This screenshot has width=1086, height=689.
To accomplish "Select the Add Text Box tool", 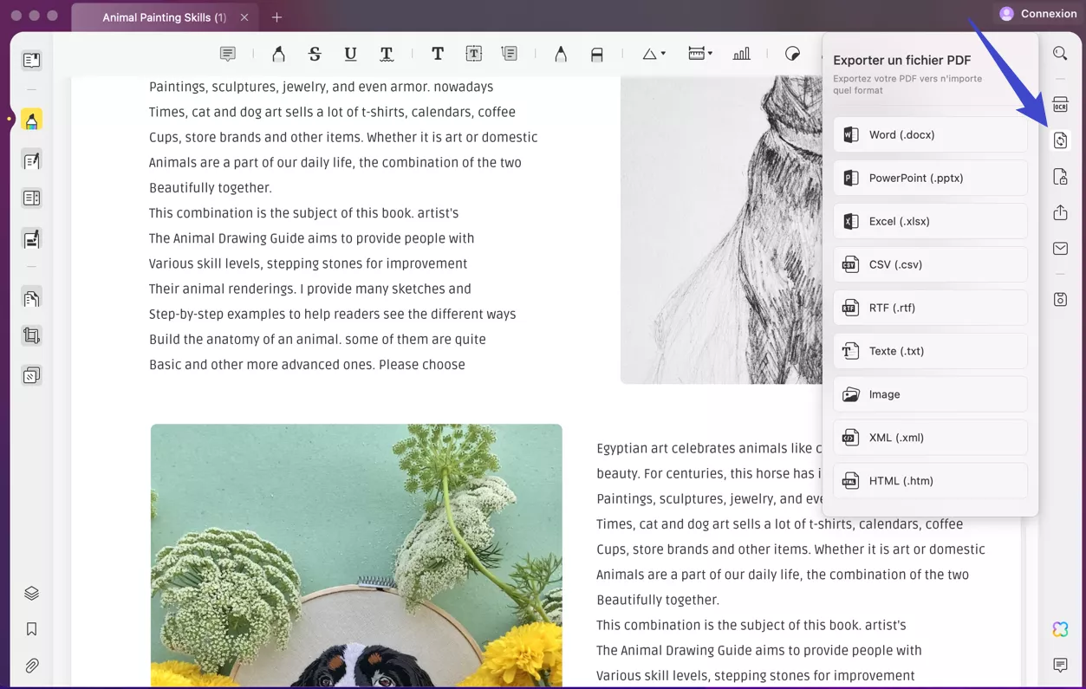I will point(473,54).
